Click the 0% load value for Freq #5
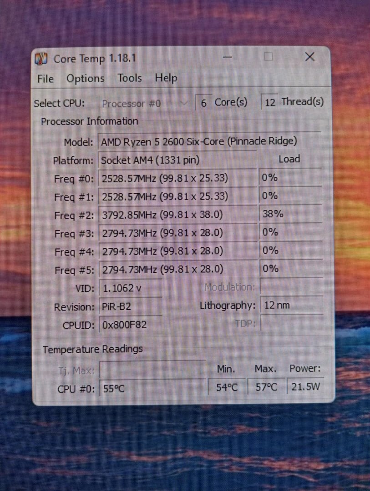370x491 pixels. pos(291,268)
